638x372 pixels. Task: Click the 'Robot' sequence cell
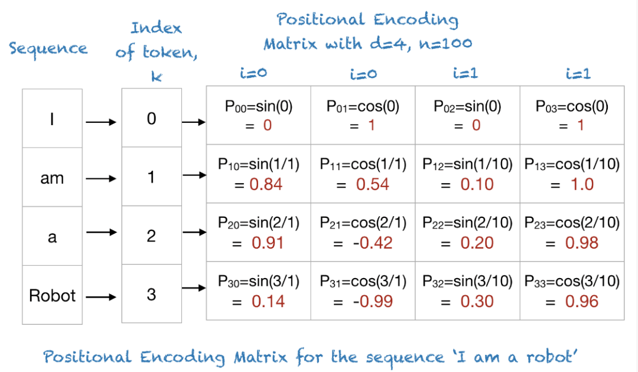(53, 295)
